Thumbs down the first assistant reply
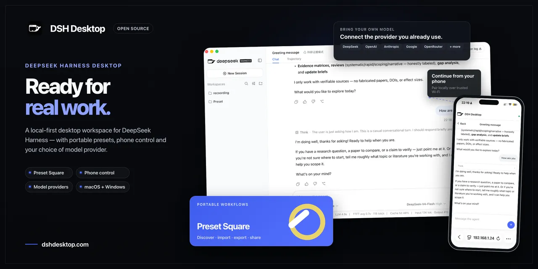The width and height of the screenshot is (538, 269). pos(313,102)
